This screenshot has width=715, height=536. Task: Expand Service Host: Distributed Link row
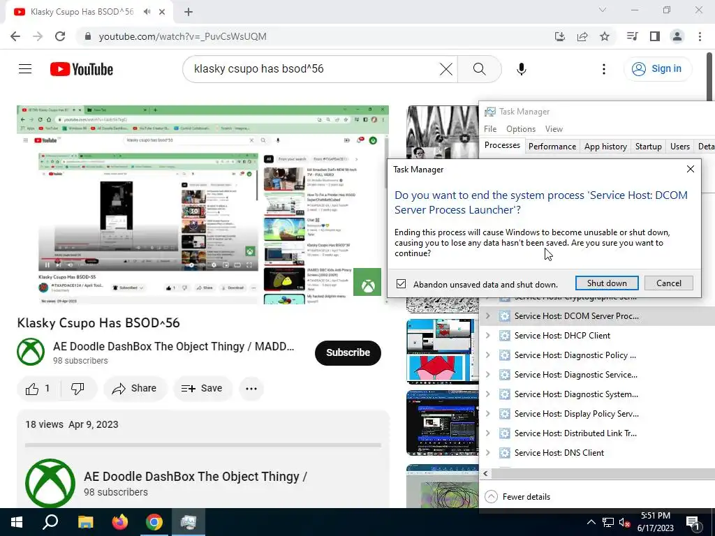(488, 433)
